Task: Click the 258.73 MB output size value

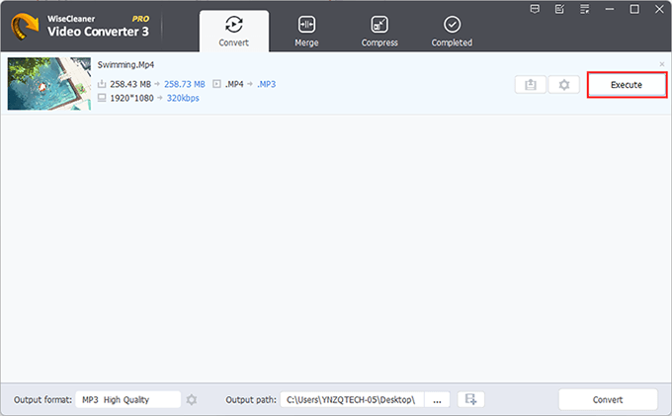Action: point(185,84)
